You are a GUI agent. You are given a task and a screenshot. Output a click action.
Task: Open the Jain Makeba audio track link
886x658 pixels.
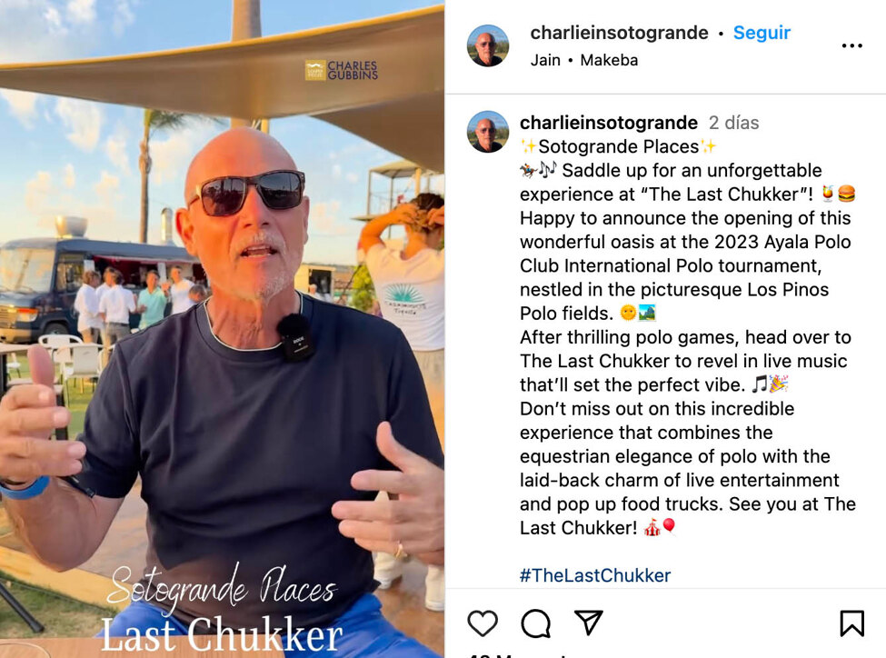[584, 60]
